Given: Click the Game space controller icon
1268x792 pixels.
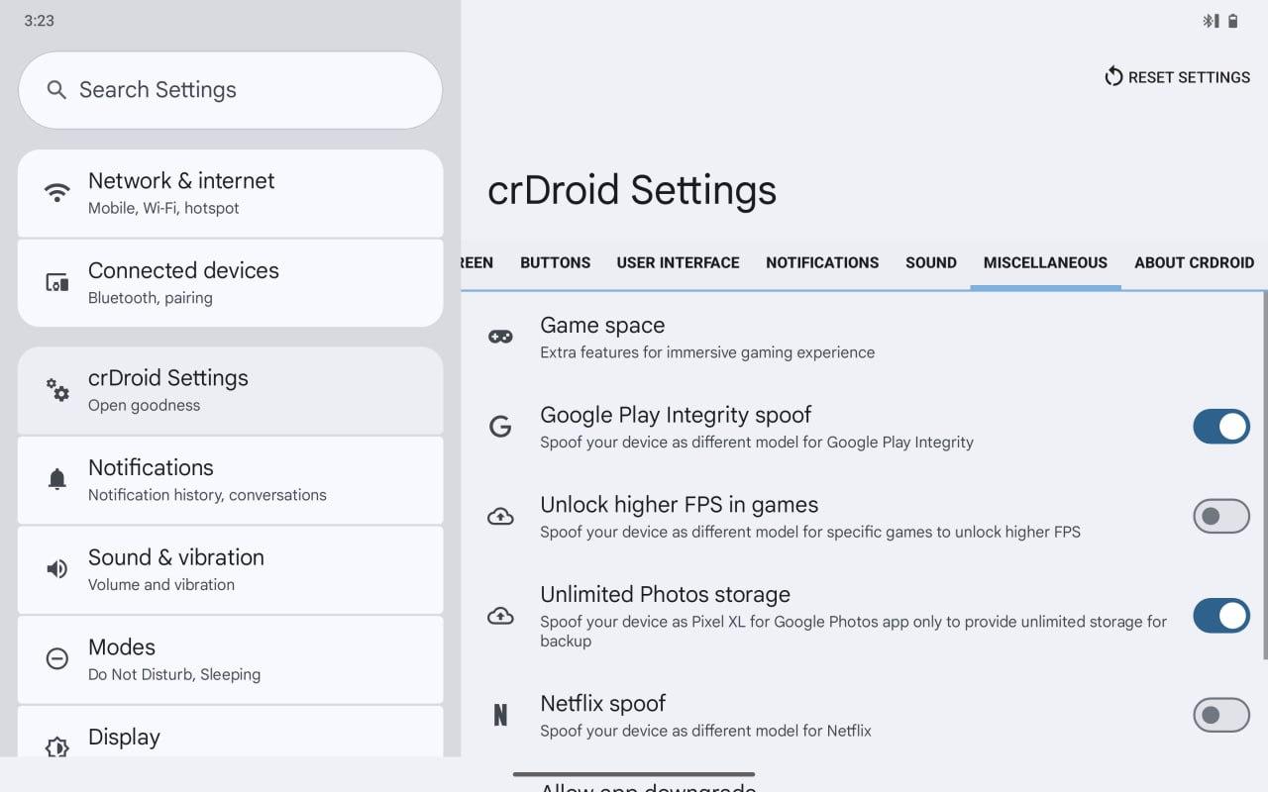Looking at the screenshot, I should 500,338.
